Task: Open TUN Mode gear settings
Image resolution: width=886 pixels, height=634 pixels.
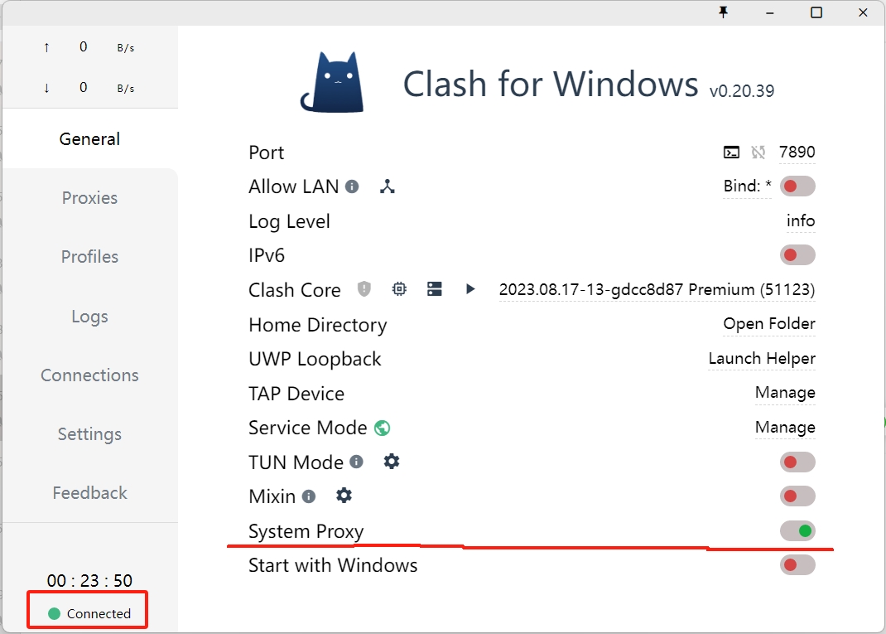Action: 392,462
